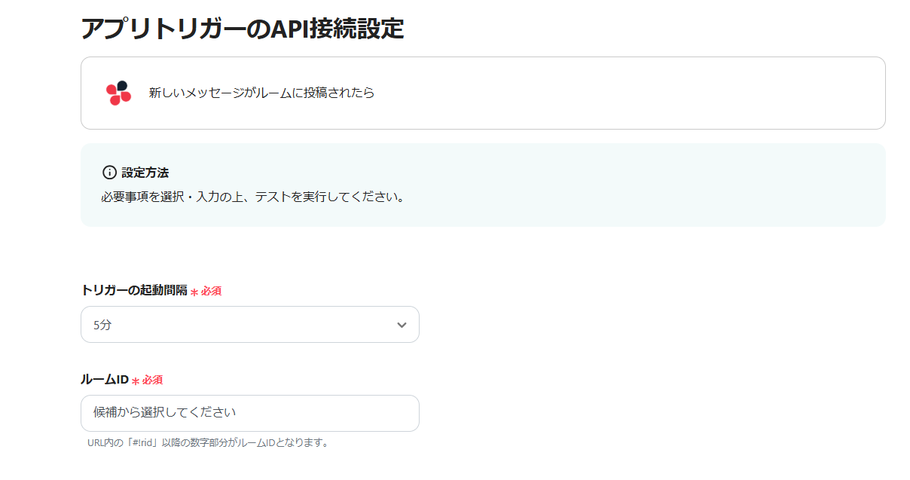Click the 必須 marker next to トリガーの起動間隔
This screenshot has width=910, height=480.
pyautogui.click(x=211, y=291)
